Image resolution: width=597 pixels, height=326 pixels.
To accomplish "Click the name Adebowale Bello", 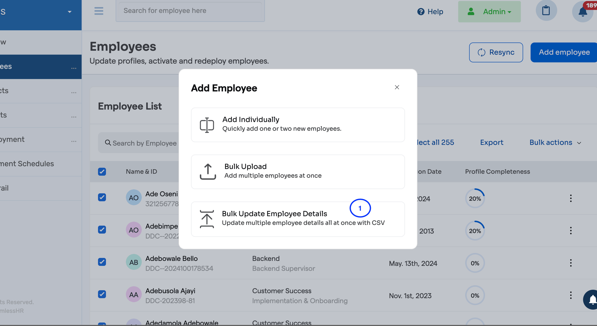I will point(171,259).
